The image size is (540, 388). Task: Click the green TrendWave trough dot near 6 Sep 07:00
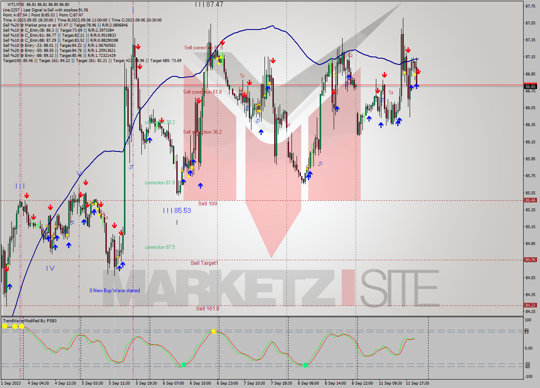tap(184, 365)
